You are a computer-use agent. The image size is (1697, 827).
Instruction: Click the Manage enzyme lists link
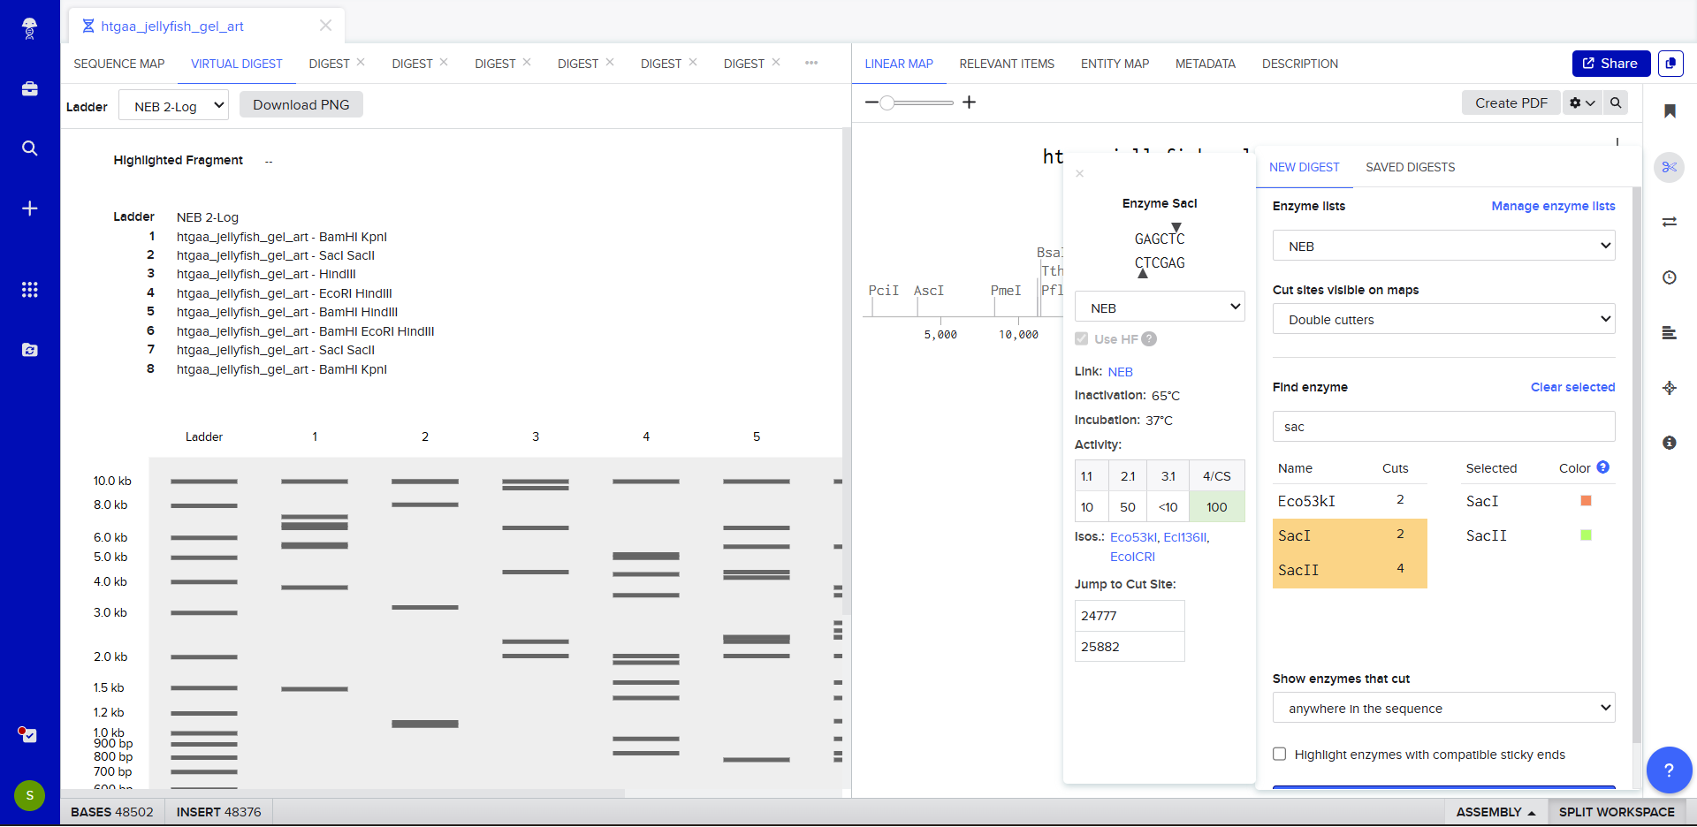click(x=1552, y=206)
